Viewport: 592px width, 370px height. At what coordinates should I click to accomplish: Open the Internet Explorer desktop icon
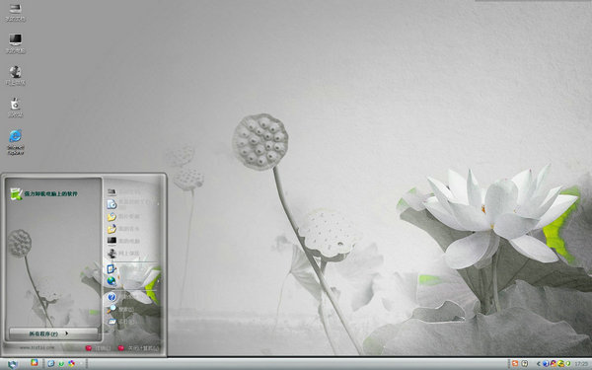[x=16, y=142]
